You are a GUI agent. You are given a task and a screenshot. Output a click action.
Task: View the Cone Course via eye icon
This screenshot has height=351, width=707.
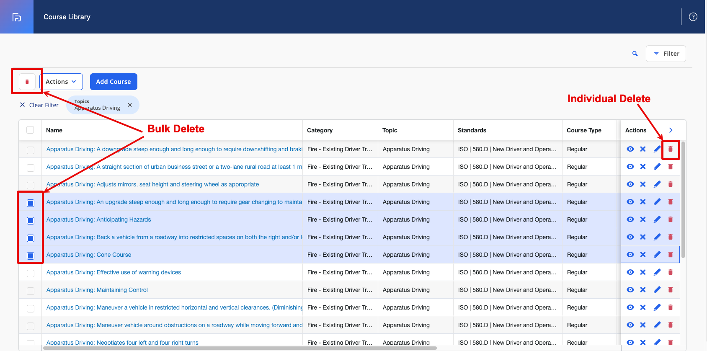(630, 255)
